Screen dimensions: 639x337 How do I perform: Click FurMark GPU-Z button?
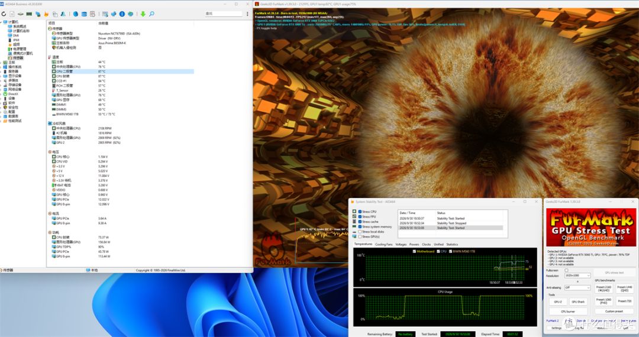click(557, 302)
